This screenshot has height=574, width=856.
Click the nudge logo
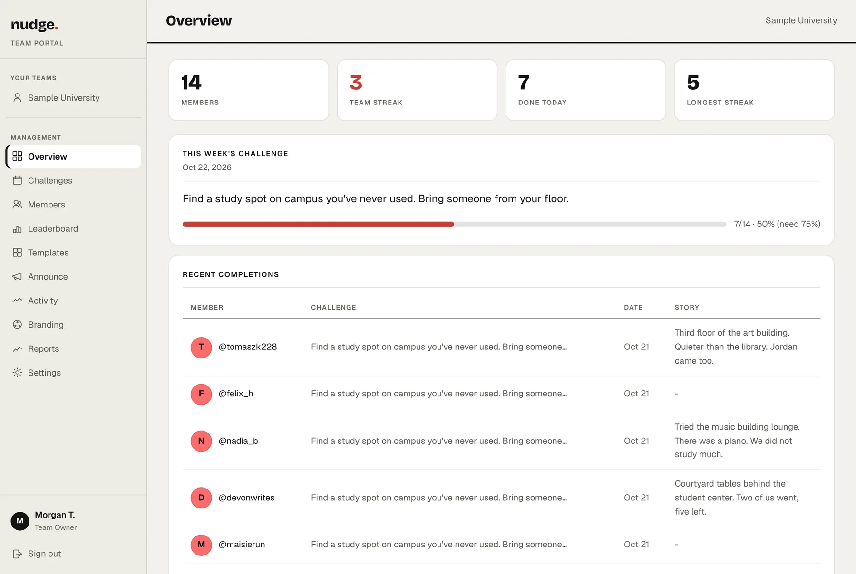pos(34,25)
